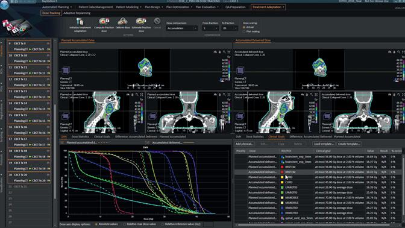Open the RayStation round application logo menu
405x228 pixels.
[x=5, y=5]
